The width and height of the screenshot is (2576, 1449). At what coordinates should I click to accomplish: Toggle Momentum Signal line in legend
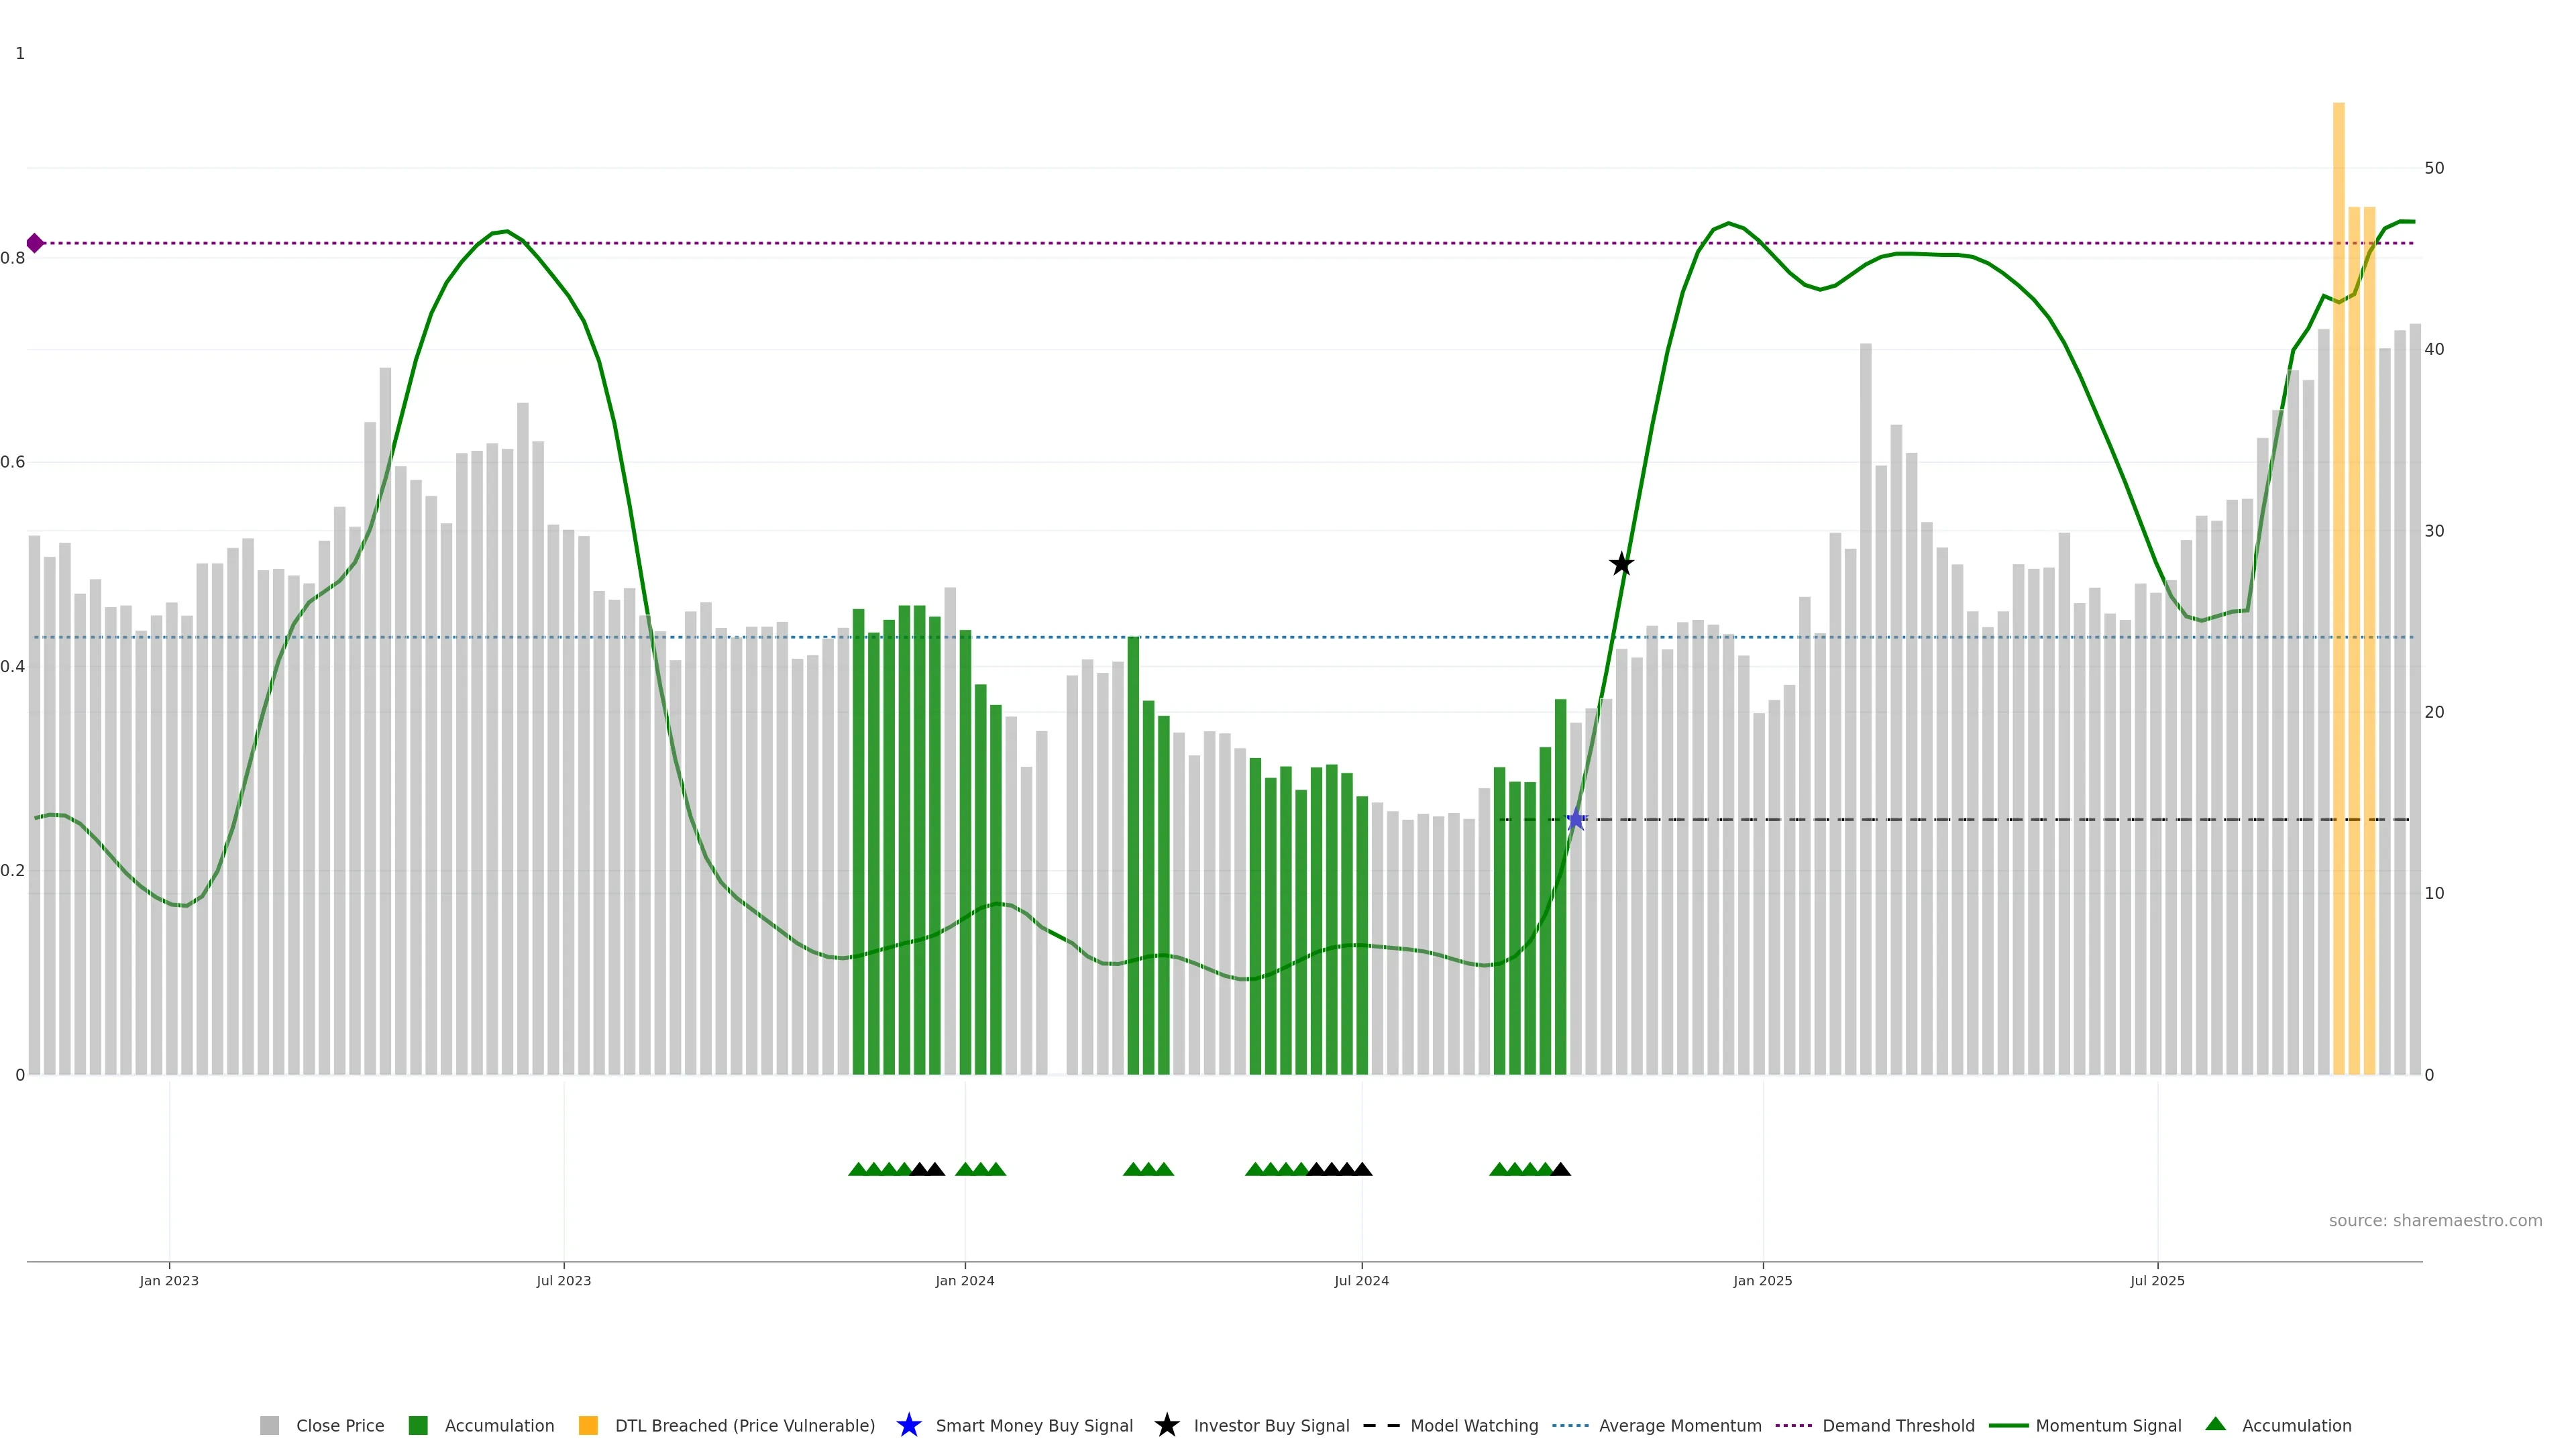tap(2108, 1425)
